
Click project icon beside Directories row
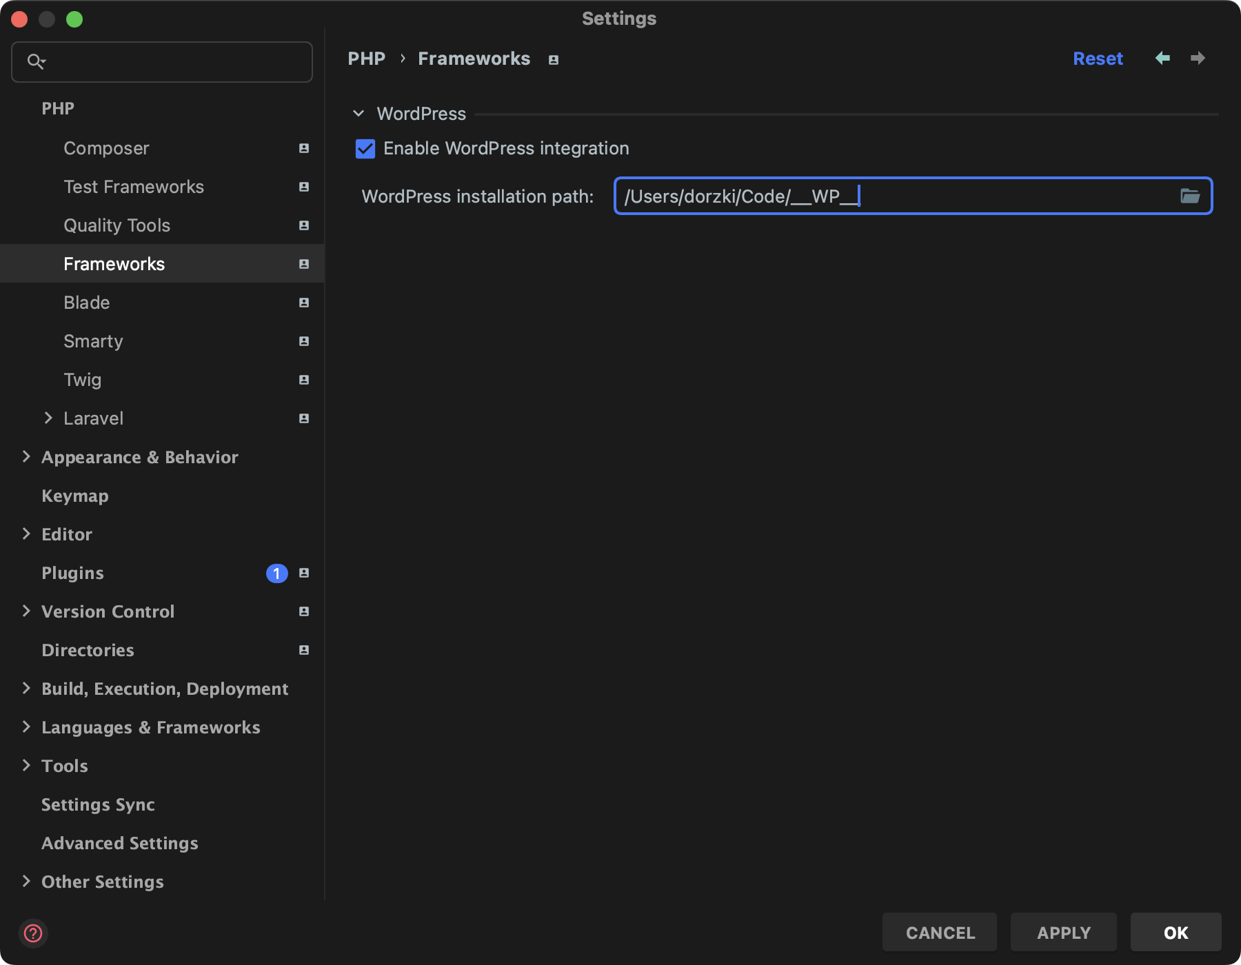304,650
